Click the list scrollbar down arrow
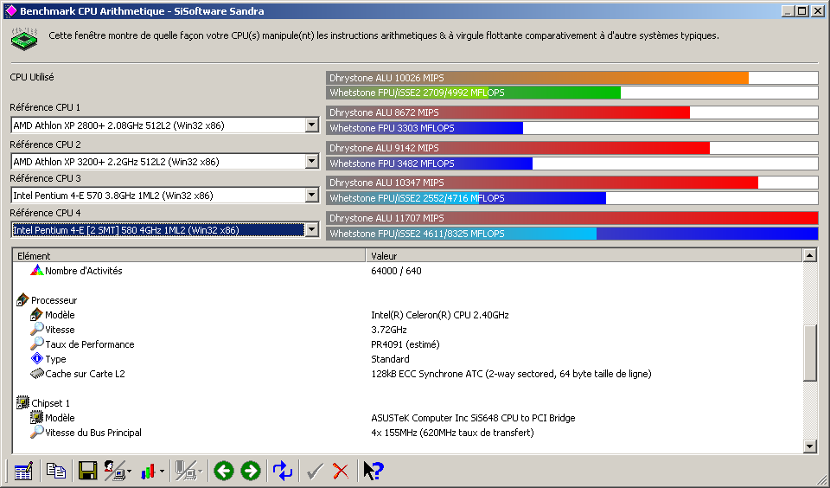This screenshot has width=830, height=488. point(810,446)
